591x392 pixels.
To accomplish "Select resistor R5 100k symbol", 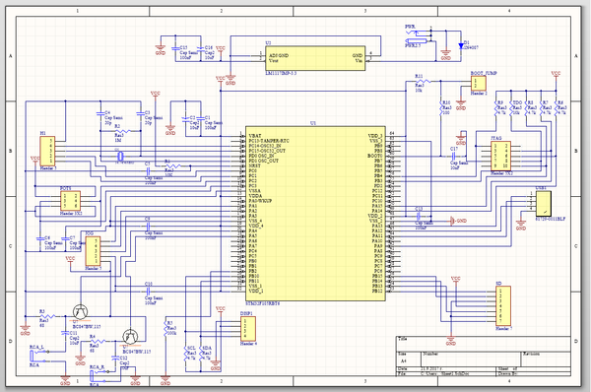I will pyautogui.click(x=165, y=329).
